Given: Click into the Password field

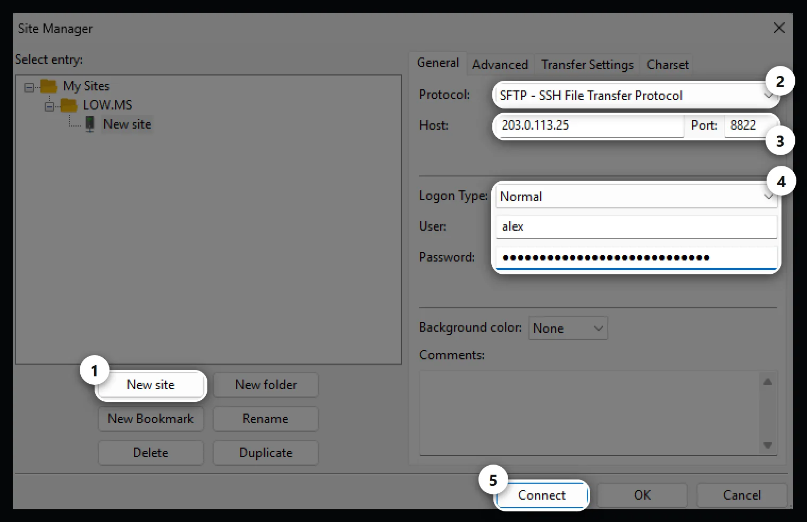Looking at the screenshot, I should point(636,257).
